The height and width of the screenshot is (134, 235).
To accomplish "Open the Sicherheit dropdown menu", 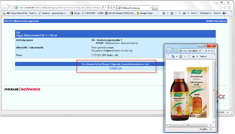I will tap(205, 13).
